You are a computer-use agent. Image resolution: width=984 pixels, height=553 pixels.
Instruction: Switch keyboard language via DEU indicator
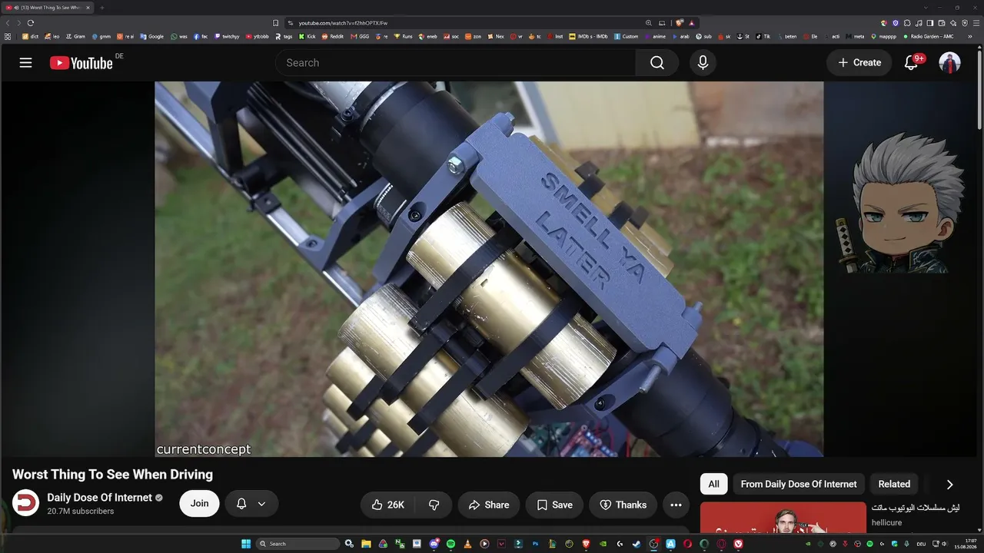[921, 544]
